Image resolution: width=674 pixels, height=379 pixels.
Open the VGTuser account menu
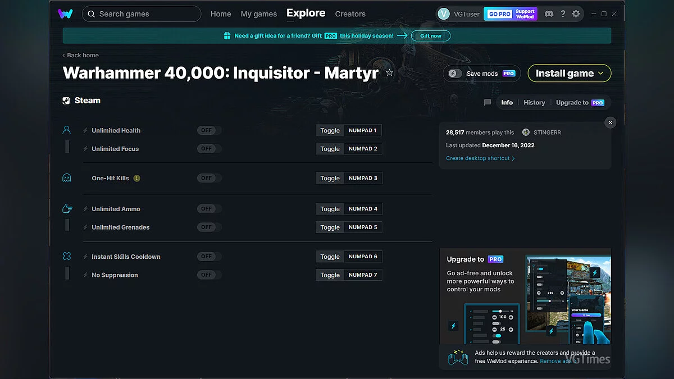click(459, 14)
